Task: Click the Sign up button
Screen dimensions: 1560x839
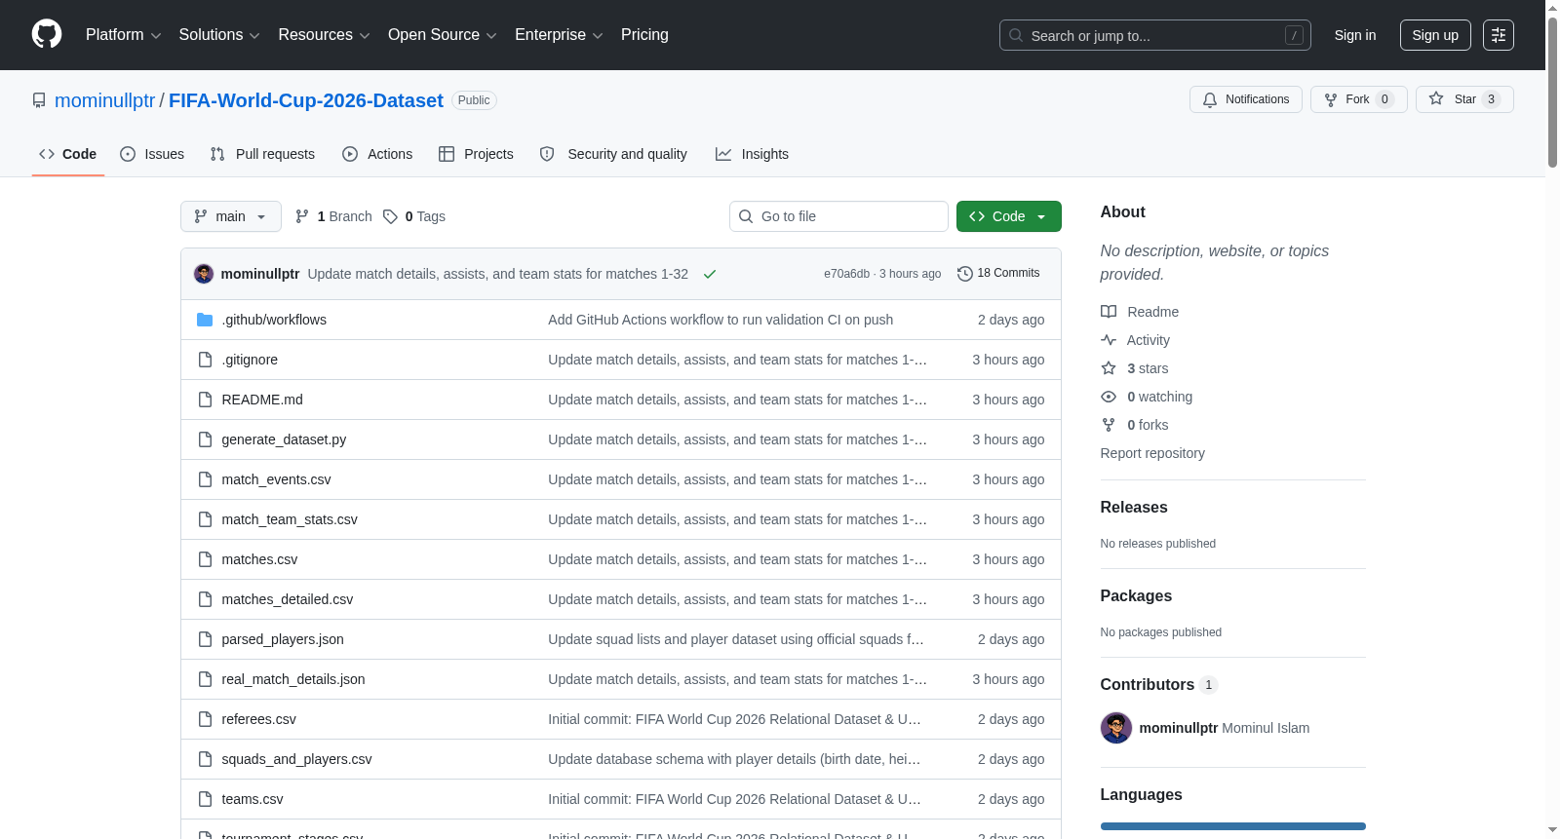Action: coord(1435,35)
